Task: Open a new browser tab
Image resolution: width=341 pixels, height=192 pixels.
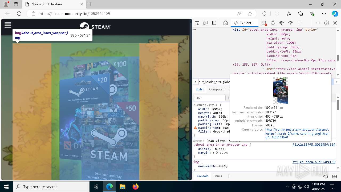Action: pyautogui.click(x=91, y=4)
